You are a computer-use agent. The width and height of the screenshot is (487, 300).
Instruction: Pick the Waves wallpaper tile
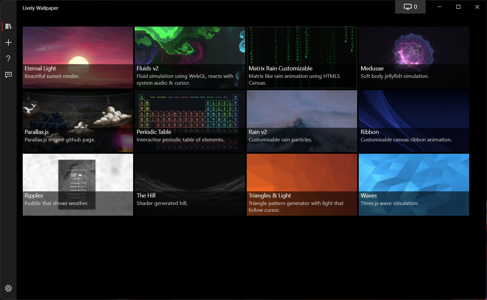[414, 185]
